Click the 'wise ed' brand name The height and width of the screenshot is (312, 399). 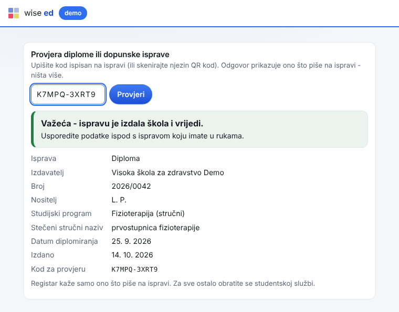click(39, 13)
